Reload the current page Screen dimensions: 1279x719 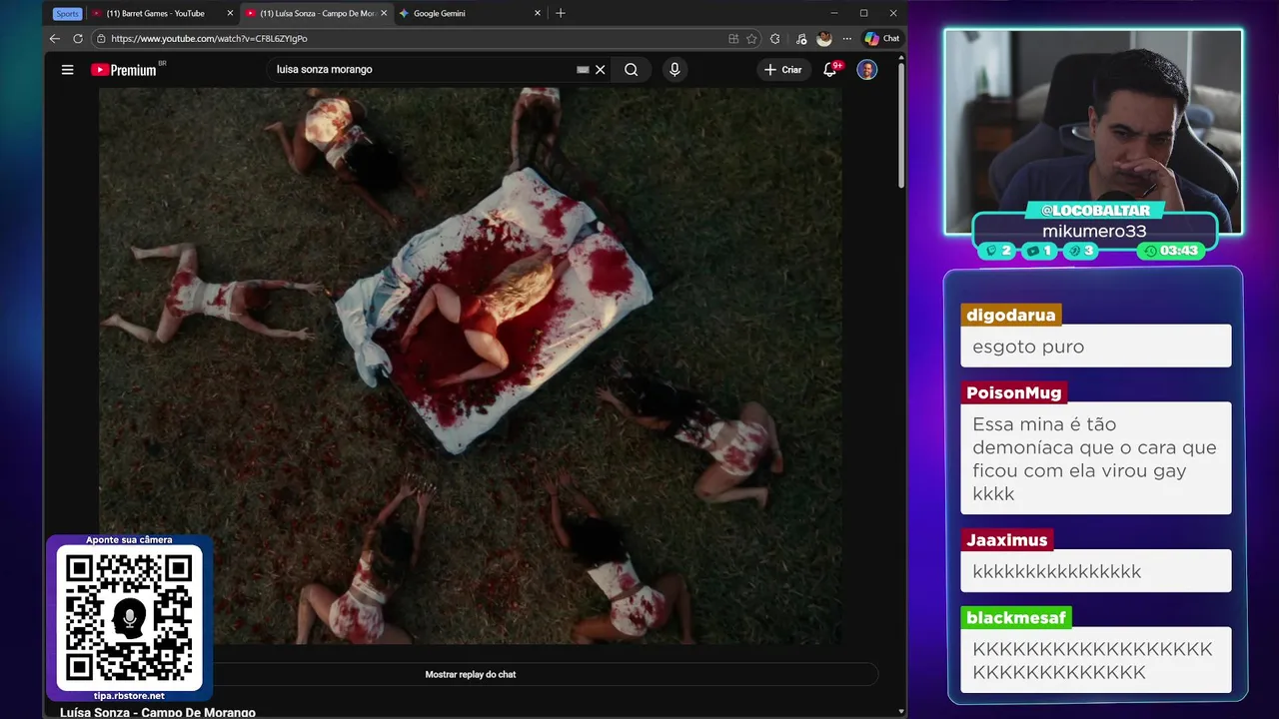click(x=78, y=39)
